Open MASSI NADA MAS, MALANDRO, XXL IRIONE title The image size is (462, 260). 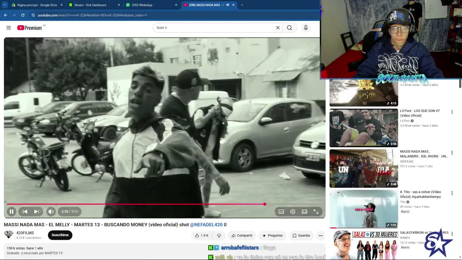(x=424, y=154)
